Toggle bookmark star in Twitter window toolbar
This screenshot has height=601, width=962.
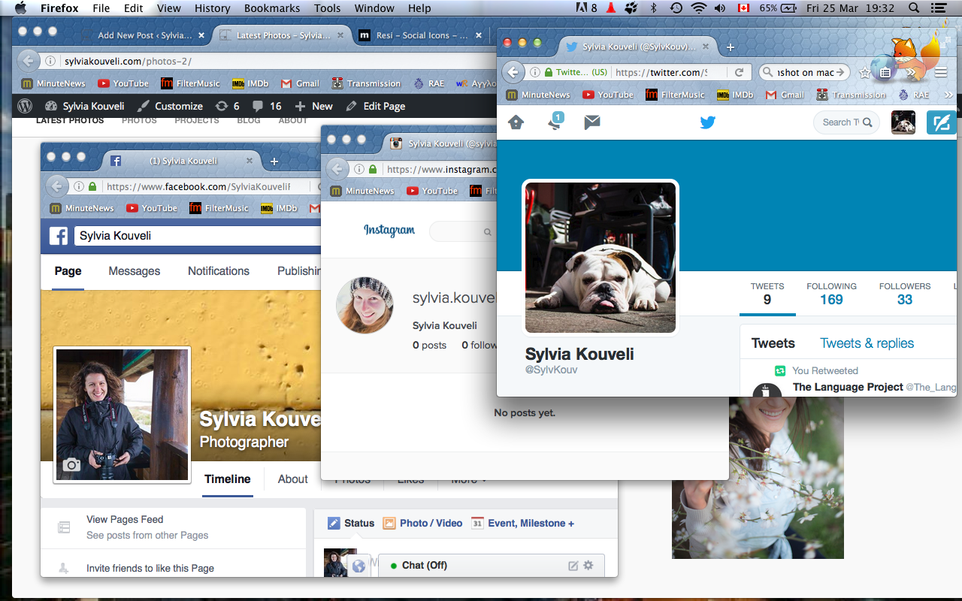pyautogui.click(x=865, y=73)
